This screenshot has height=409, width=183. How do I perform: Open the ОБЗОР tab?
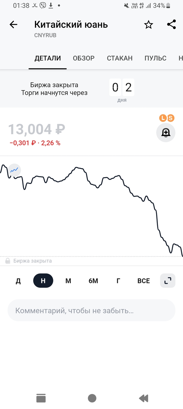point(83,58)
